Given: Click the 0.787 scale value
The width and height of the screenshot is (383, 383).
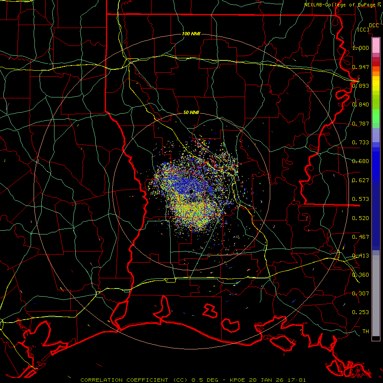Looking at the screenshot, I should click(x=360, y=123).
